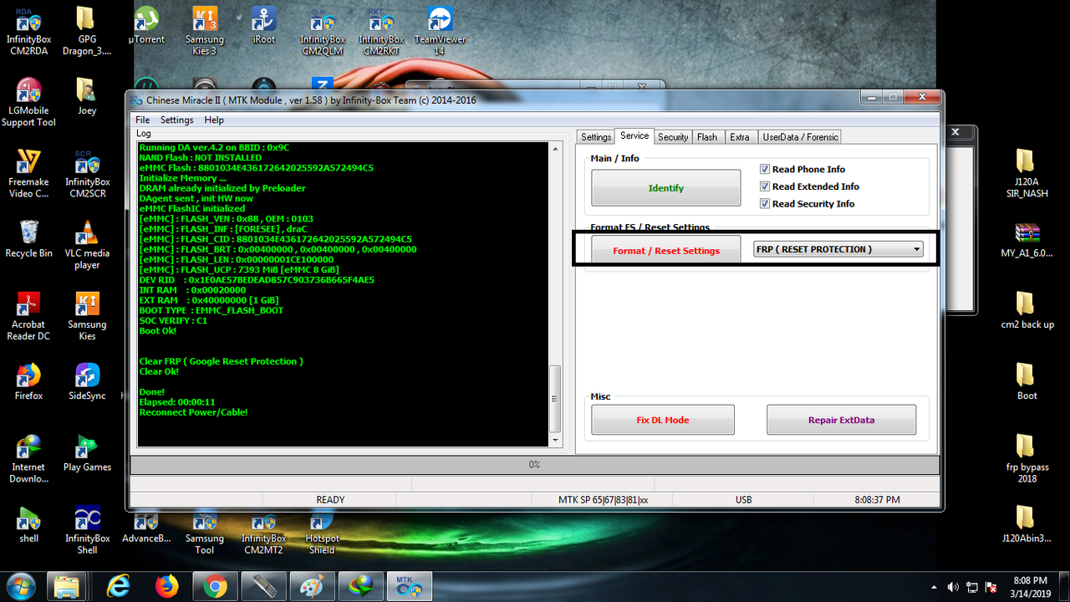
Task: Open the cm2 back up folder
Action: click(1027, 310)
